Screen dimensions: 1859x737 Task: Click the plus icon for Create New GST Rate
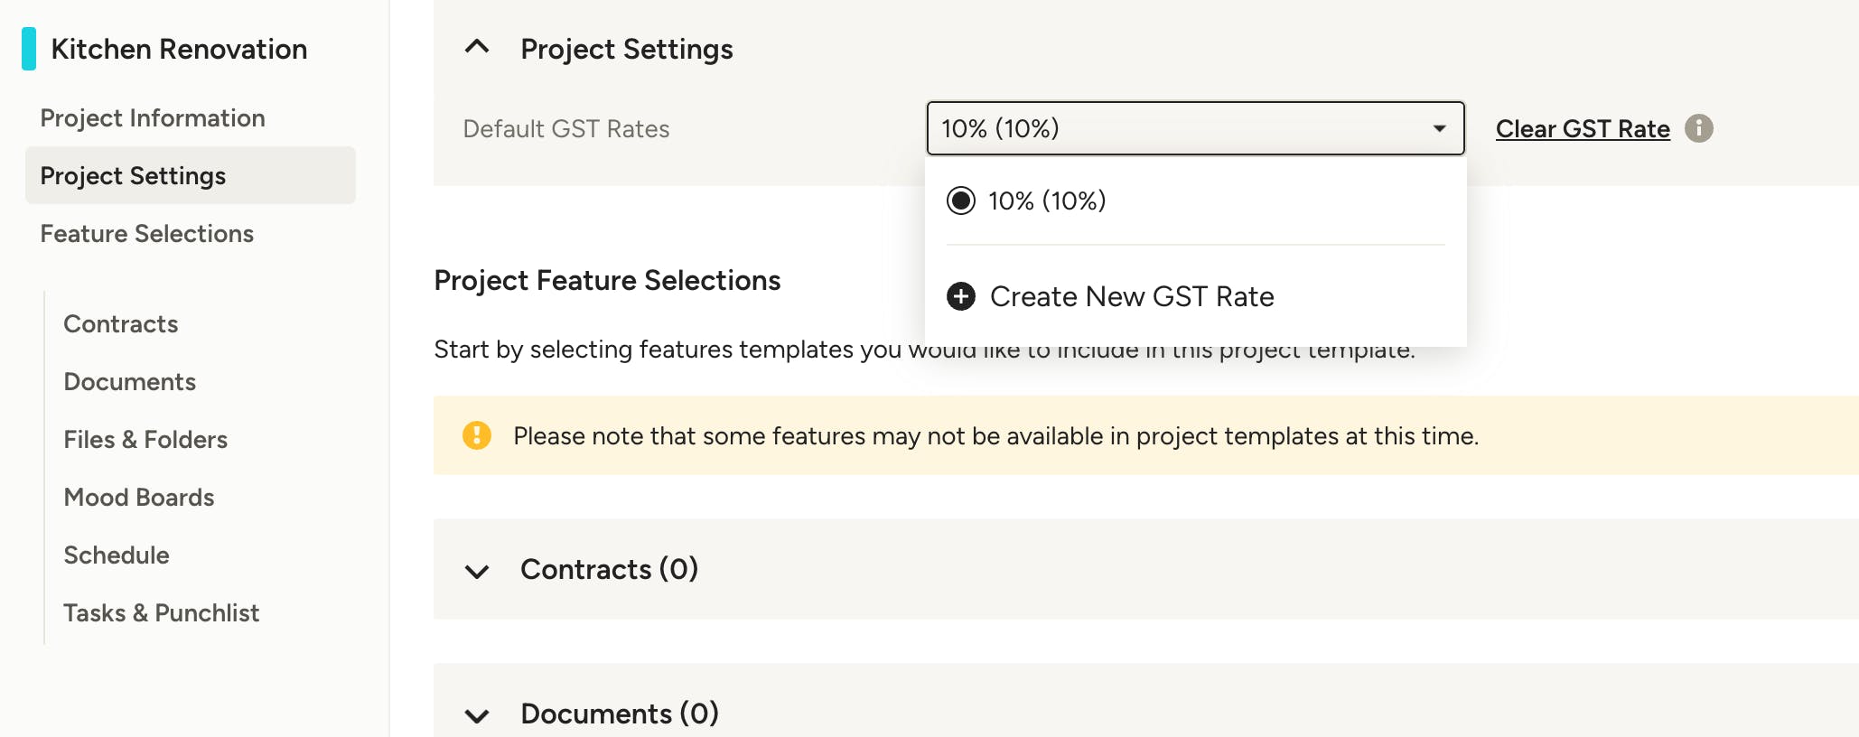[x=961, y=296]
